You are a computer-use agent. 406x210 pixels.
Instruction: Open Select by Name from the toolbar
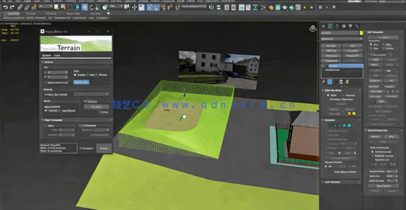pos(63,7)
